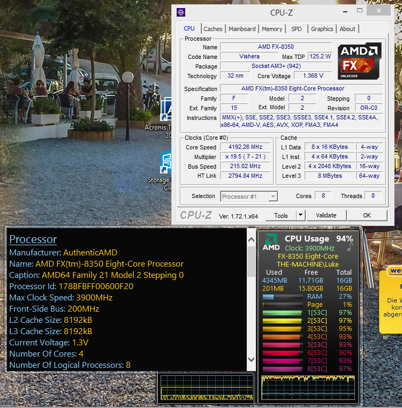Click the memory controller graph gadget
Image resolution: width=402 pixels, height=408 pixels.
tap(207, 388)
